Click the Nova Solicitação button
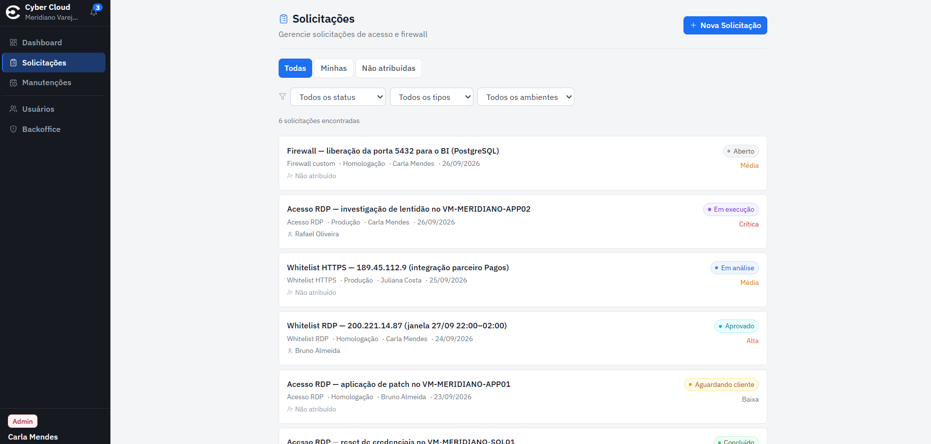Image resolution: width=931 pixels, height=444 pixels. click(x=725, y=25)
